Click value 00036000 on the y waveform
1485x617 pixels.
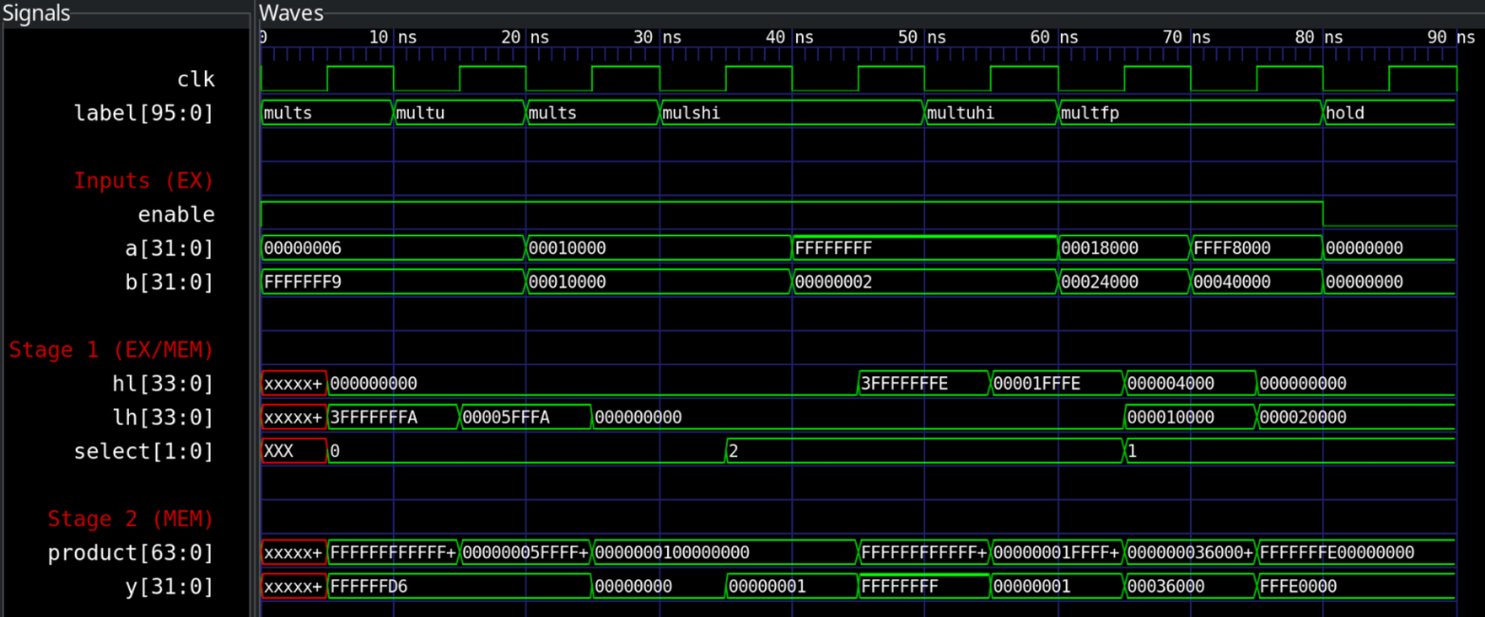[x=1190, y=587]
